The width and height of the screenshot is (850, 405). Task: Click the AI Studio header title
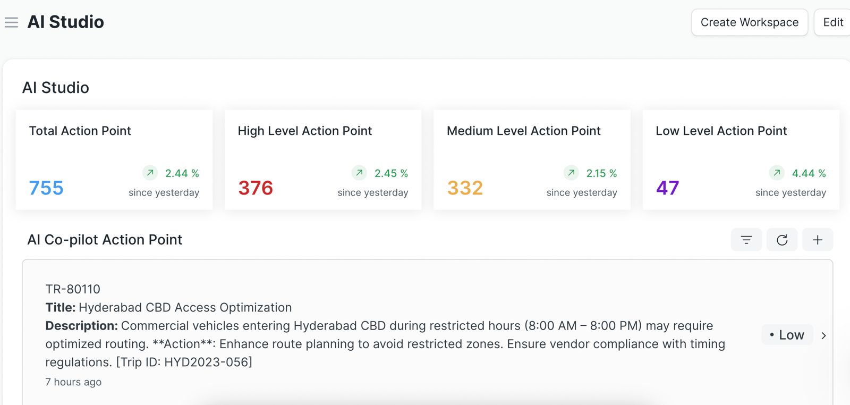(65, 22)
